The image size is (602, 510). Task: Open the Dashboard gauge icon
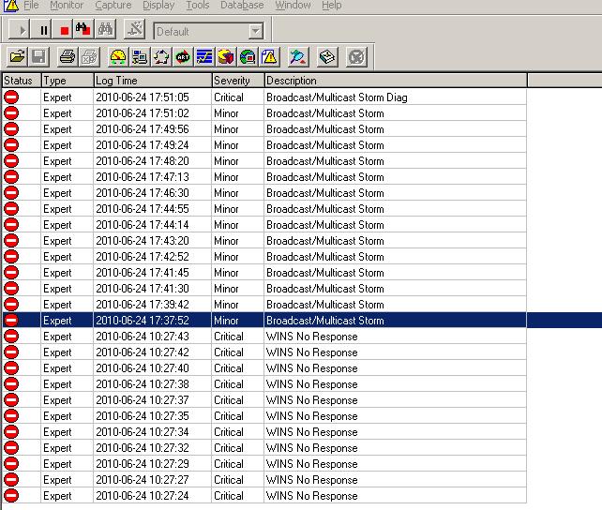pos(118,57)
